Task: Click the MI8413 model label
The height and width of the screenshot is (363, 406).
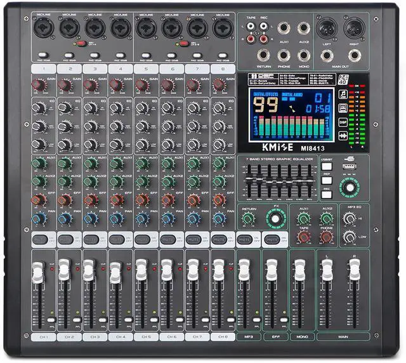Action: [x=312, y=148]
